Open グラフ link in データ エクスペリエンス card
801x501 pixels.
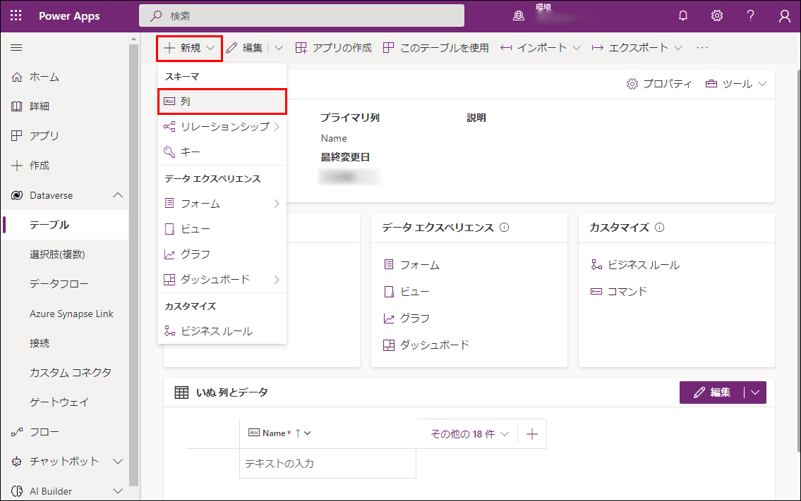(406, 318)
